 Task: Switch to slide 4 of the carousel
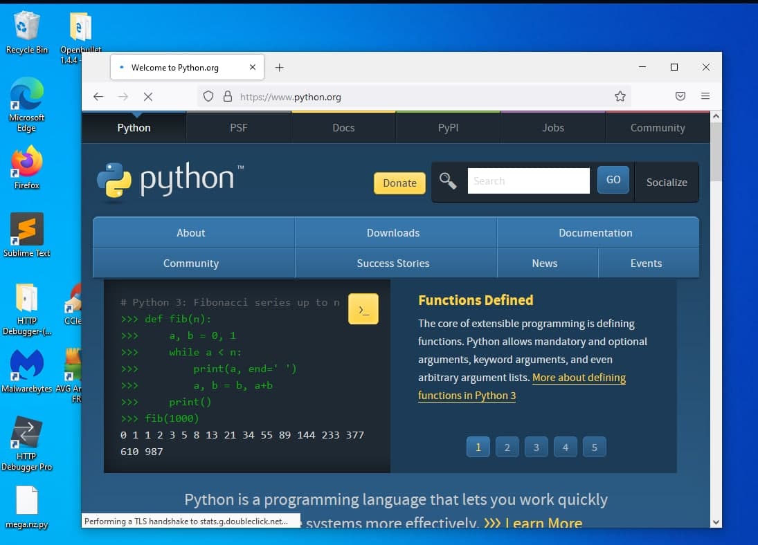(x=565, y=447)
